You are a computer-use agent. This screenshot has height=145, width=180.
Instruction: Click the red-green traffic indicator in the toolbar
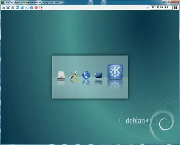coord(175,8)
